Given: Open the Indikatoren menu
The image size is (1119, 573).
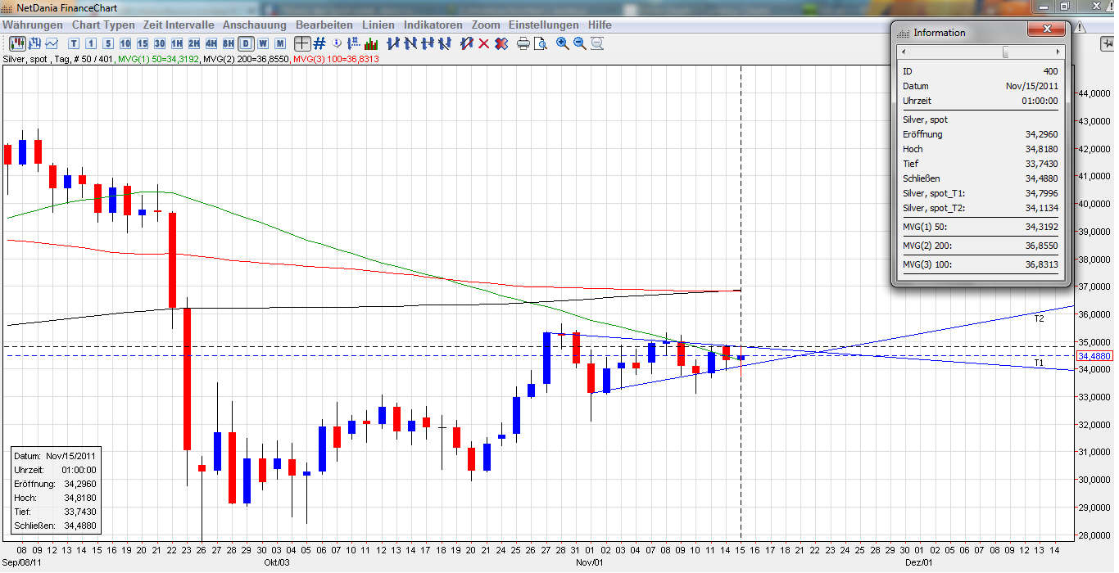Looking at the screenshot, I should click(433, 25).
